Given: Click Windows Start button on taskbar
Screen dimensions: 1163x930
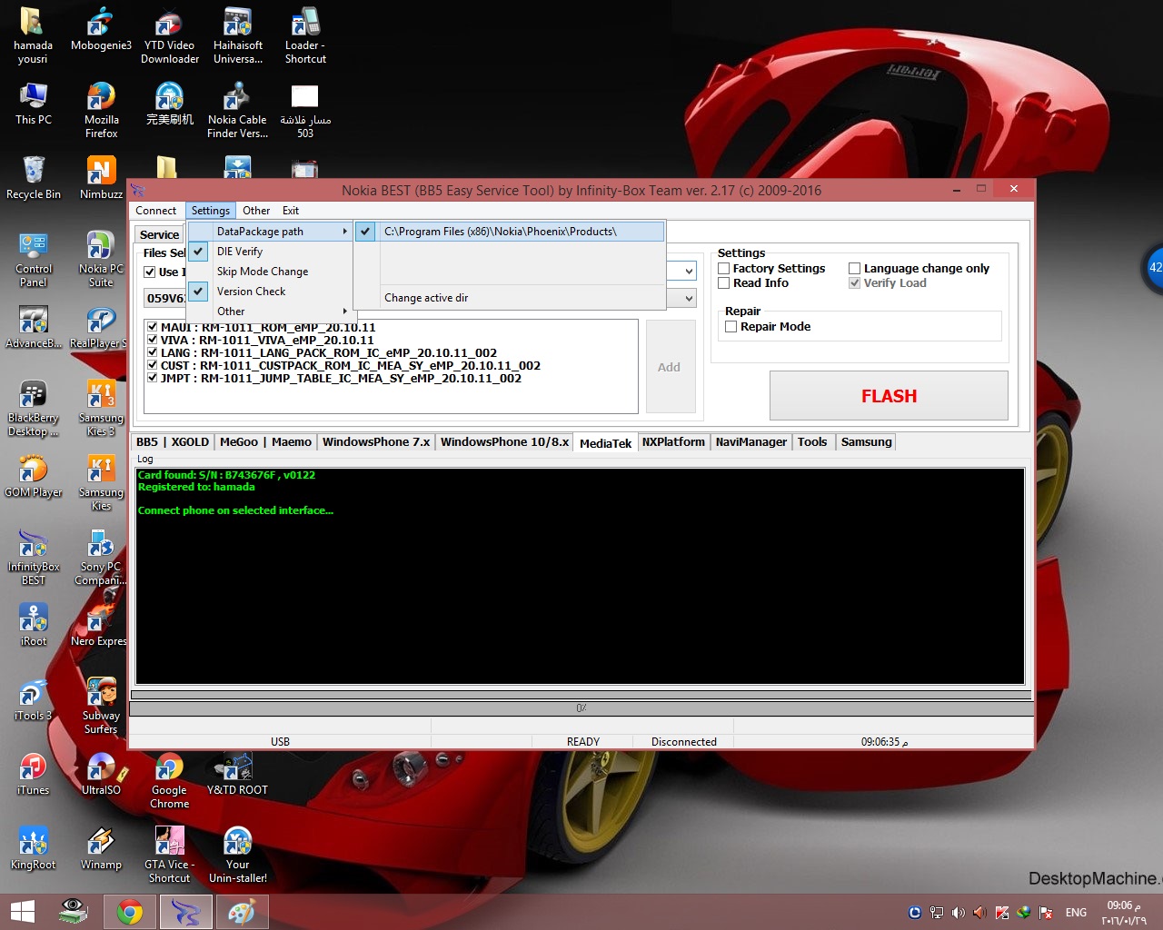Looking at the screenshot, I should coord(23,912).
